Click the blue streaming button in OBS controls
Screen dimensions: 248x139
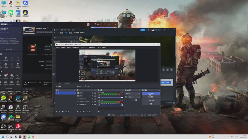pyautogui.click(x=151, y=94)
